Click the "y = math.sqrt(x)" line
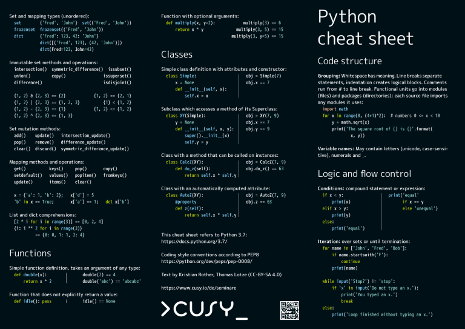 click(350, 122)
